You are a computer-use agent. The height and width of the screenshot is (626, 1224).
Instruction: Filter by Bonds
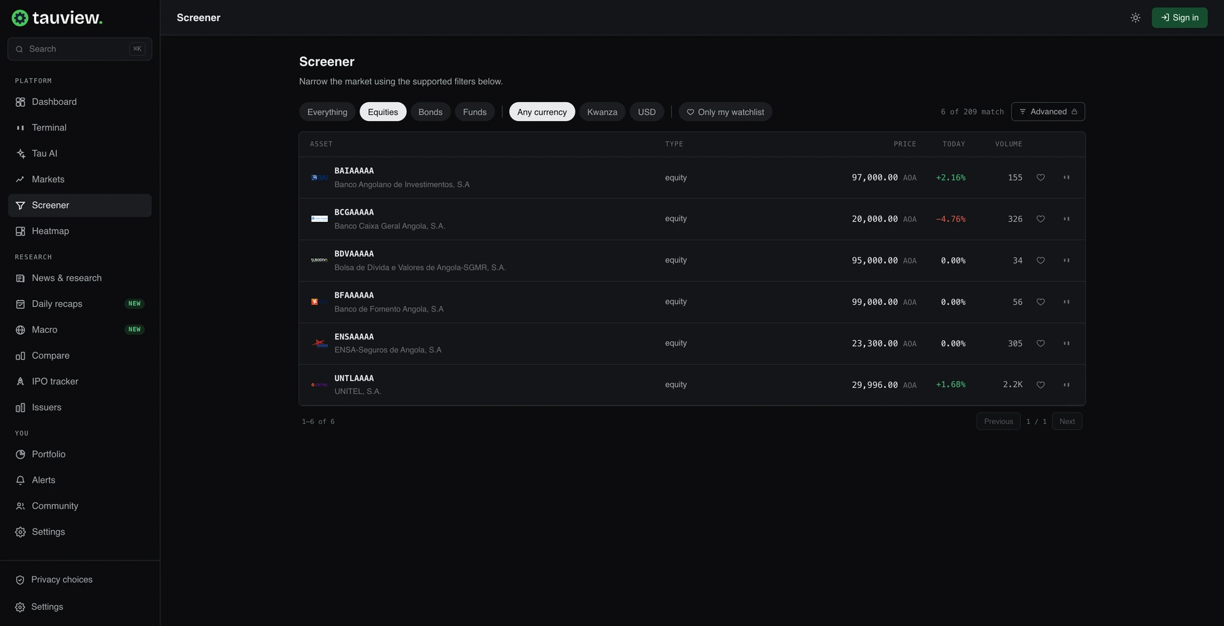pos(430,112)
